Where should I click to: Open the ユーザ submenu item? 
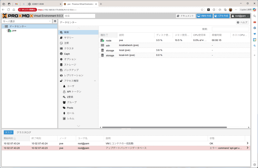pos(78,86)
